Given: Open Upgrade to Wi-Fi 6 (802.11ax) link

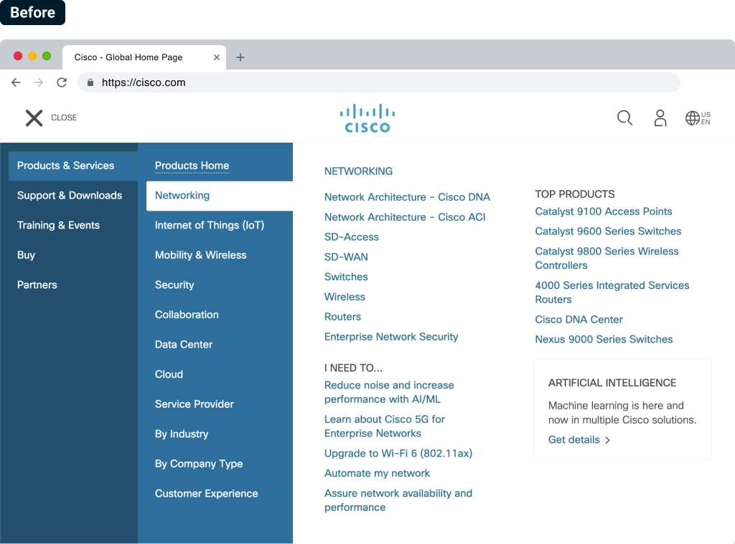Looking at the screenshot, I should coord(398,454).
